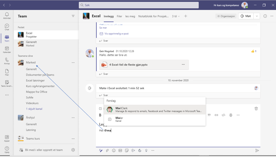Insert a GIF
The image size is (276, 157).
coord(120,150)
